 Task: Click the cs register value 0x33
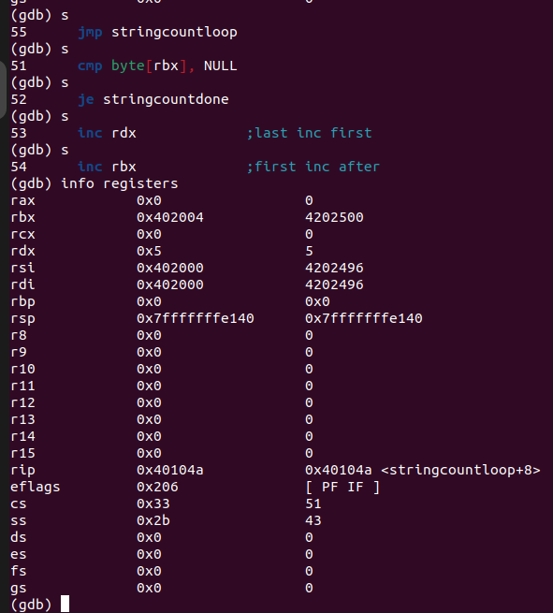(153, 504)
